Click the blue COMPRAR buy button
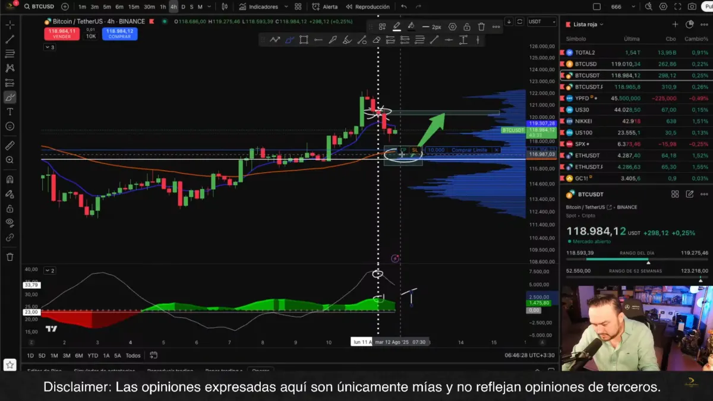 (120, 33)
